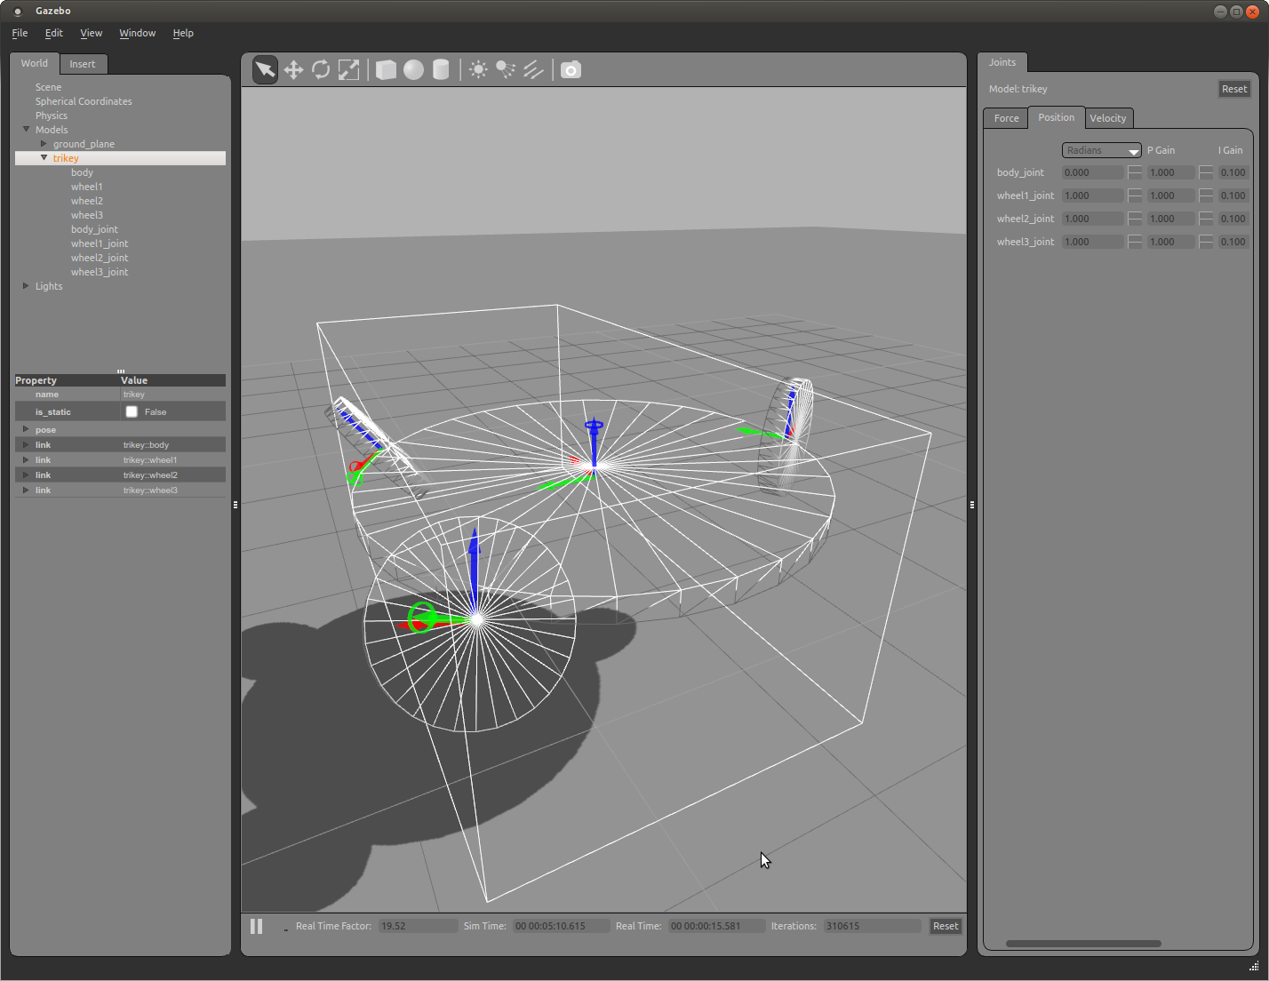This screenshot has width=1269, height=981.
Task: Open the Radians units dropdown
Action: coord(1101,150)
